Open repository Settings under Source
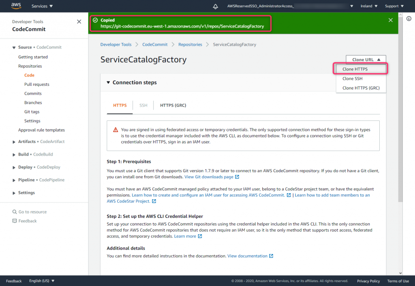 32,121
